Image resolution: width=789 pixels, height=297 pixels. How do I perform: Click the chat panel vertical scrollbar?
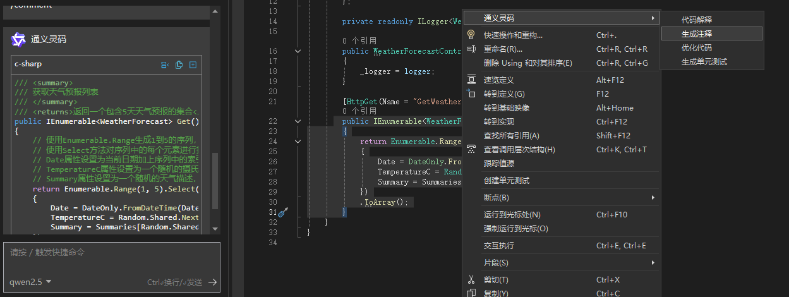click(x=215, y=181)
